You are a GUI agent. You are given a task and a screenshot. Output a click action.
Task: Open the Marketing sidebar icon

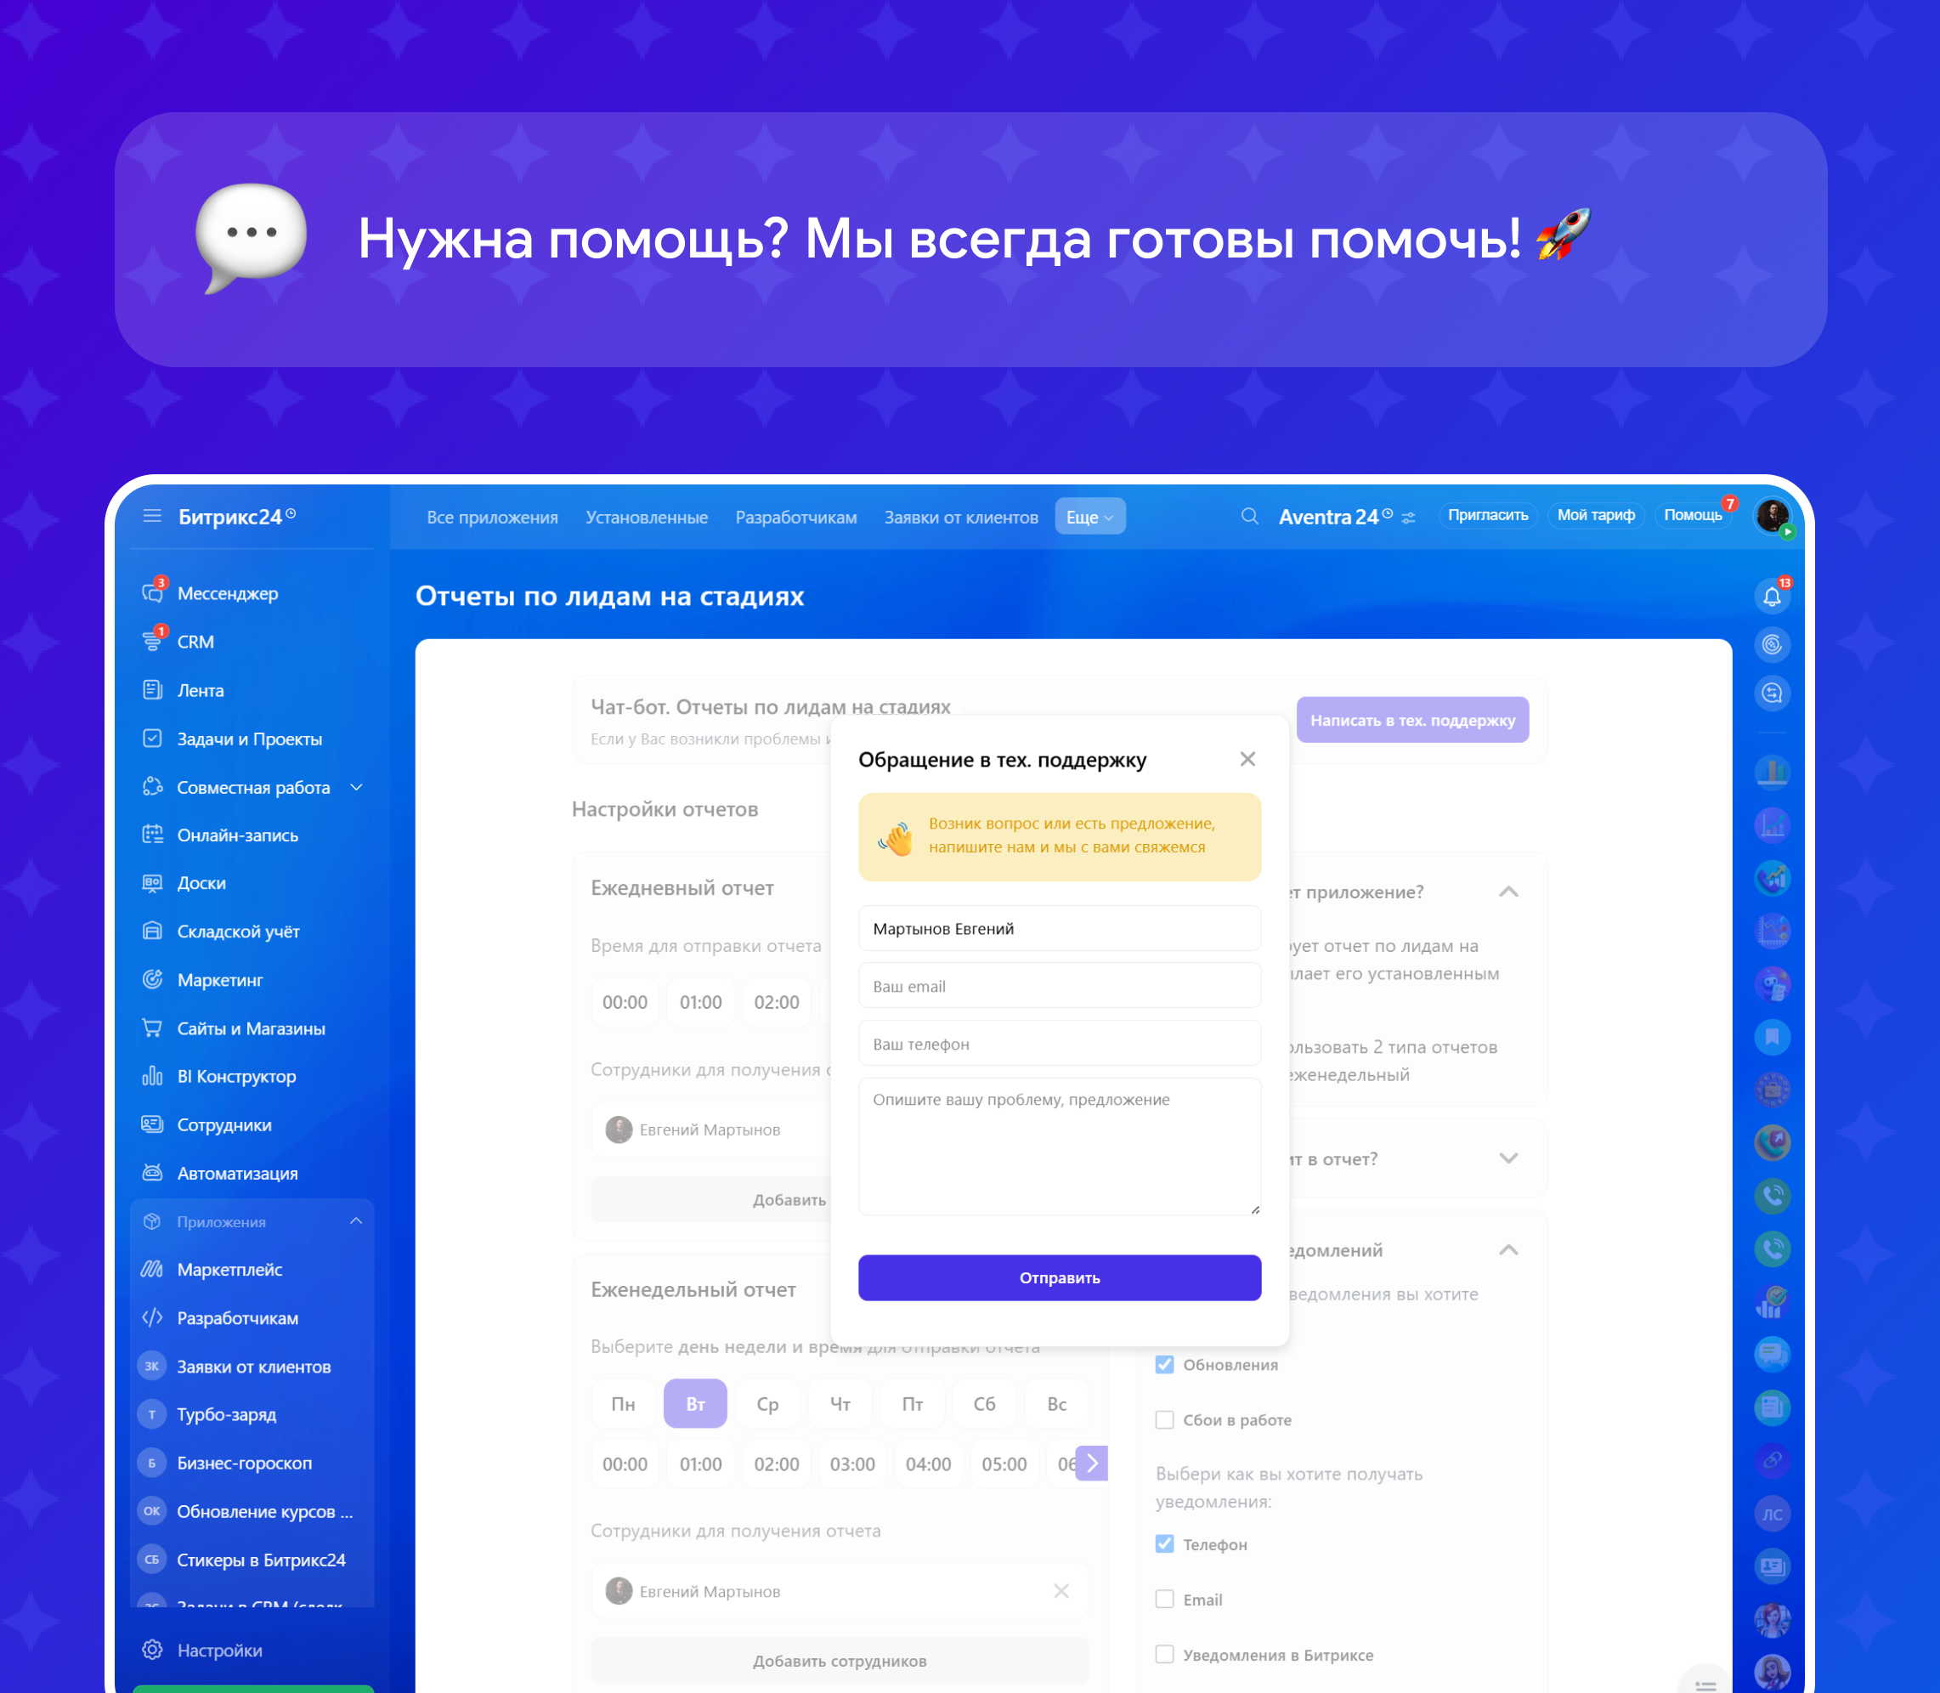pos(152,980)
